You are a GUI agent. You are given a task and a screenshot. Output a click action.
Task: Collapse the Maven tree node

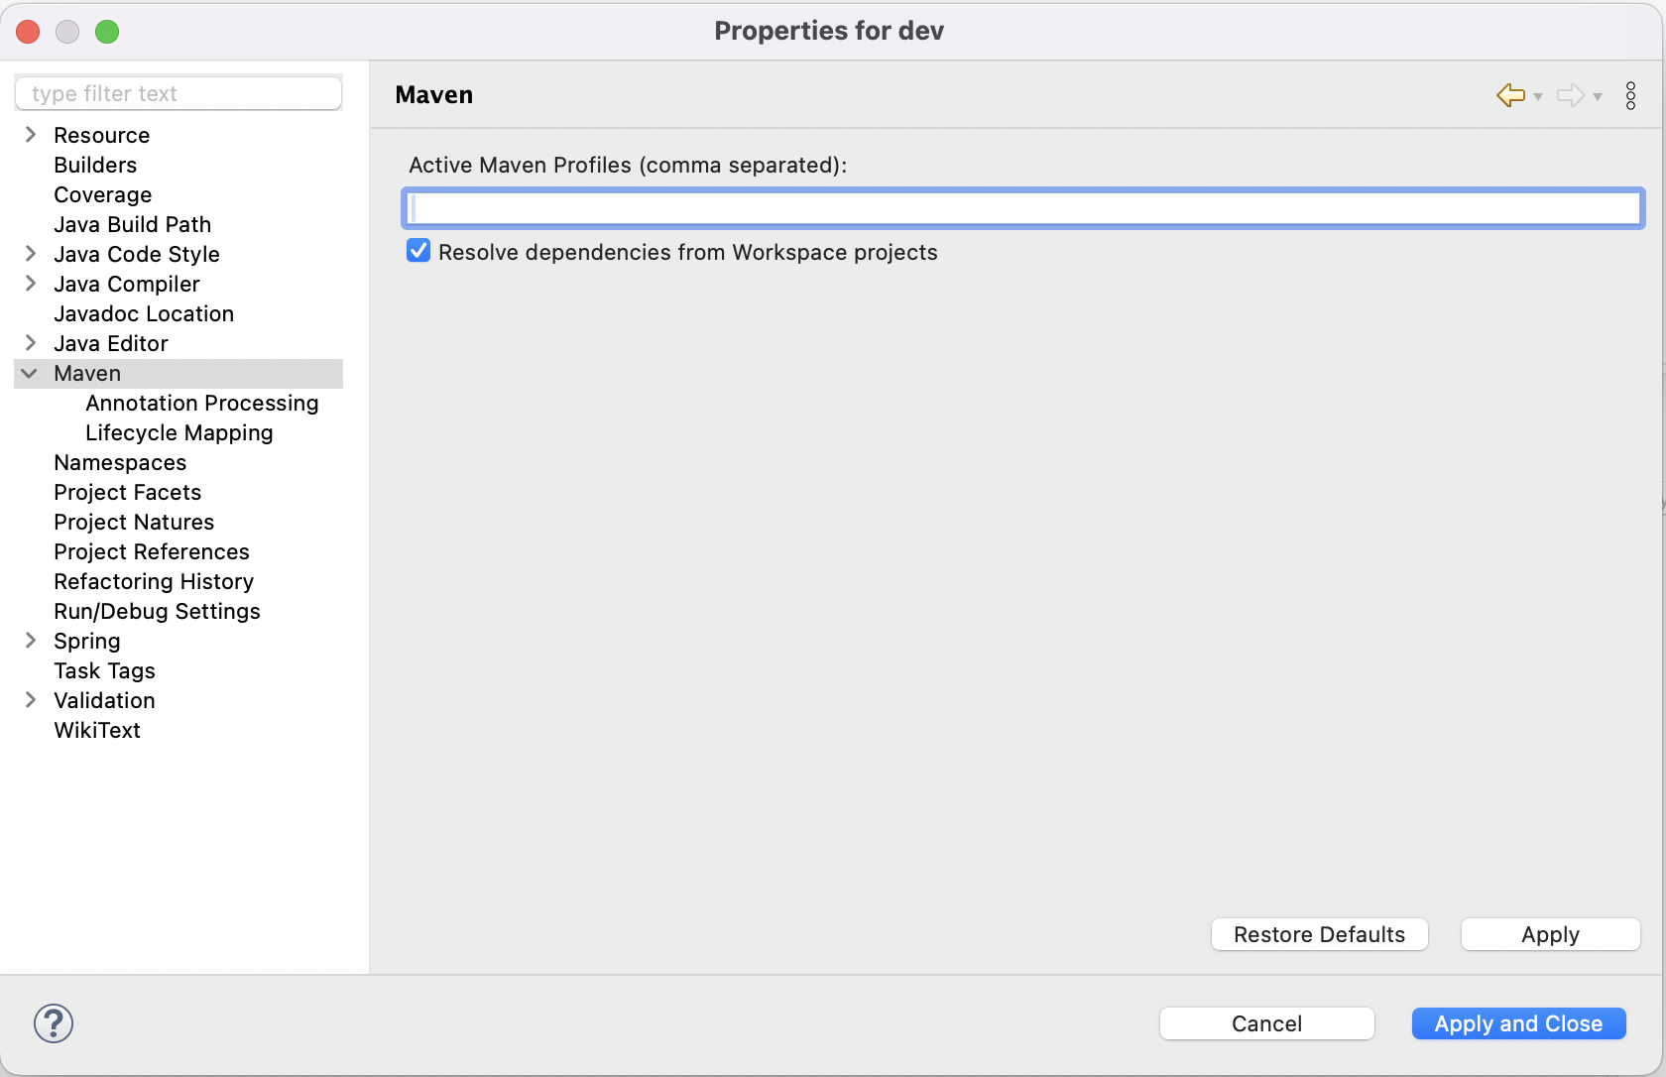tap(30, 373)
